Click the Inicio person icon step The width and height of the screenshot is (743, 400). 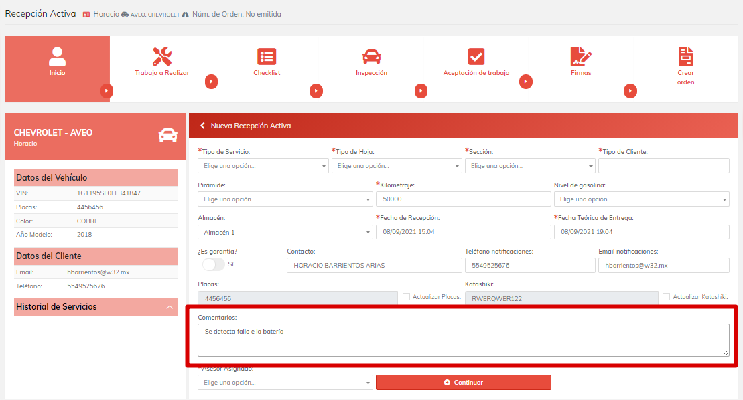57,57
